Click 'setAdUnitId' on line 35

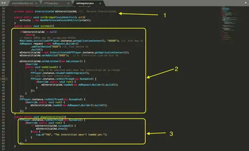49,55
